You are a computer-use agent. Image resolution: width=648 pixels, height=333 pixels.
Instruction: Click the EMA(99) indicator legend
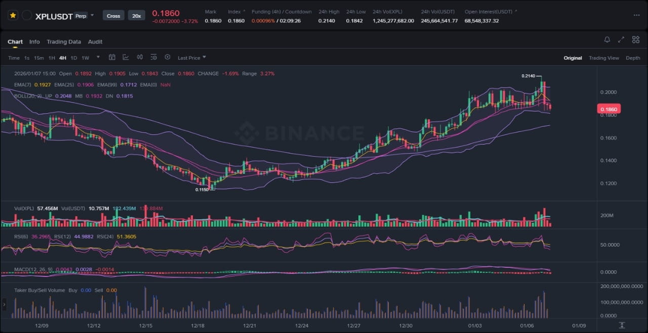point(116,85)
